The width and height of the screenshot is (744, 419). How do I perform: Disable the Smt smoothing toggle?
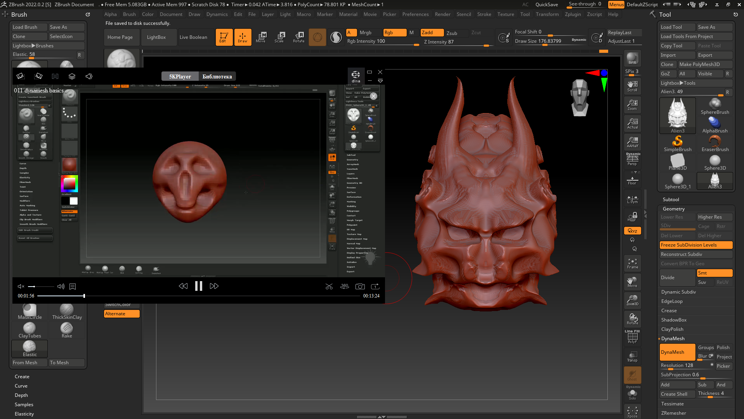pyautogui.click(x=714, y=273)
